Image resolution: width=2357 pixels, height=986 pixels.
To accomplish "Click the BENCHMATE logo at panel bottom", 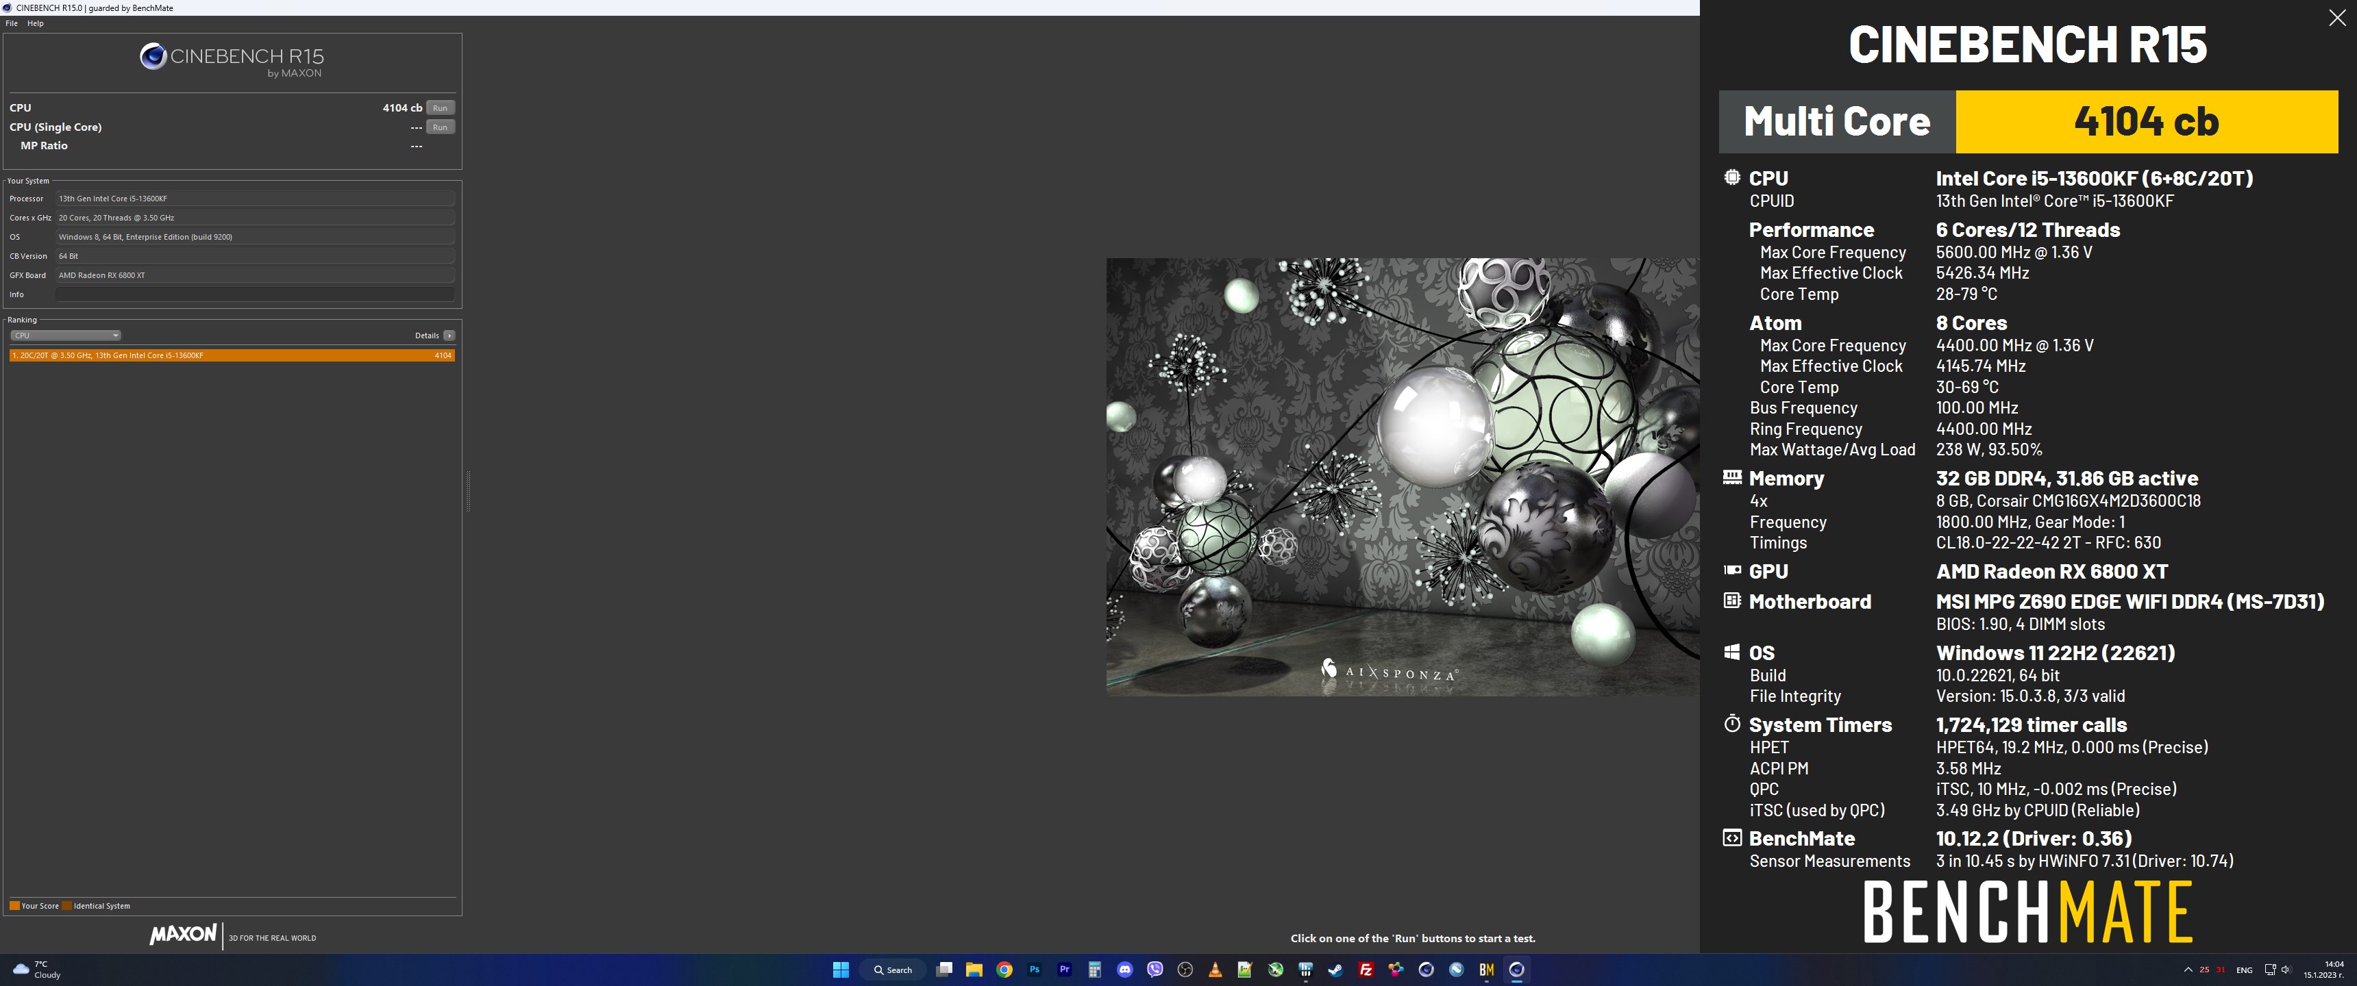I will coord(2027,912).
